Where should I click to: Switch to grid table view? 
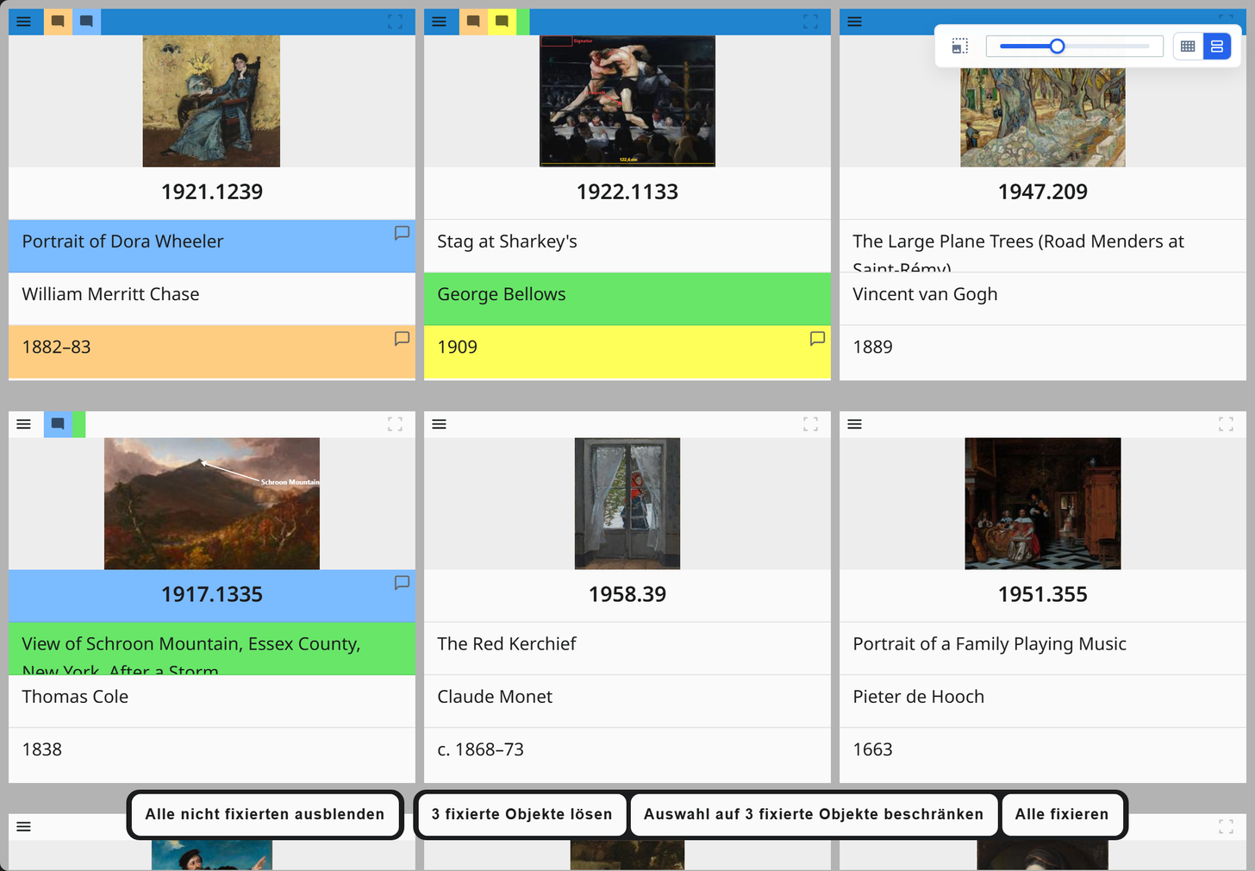(1188, 47)
